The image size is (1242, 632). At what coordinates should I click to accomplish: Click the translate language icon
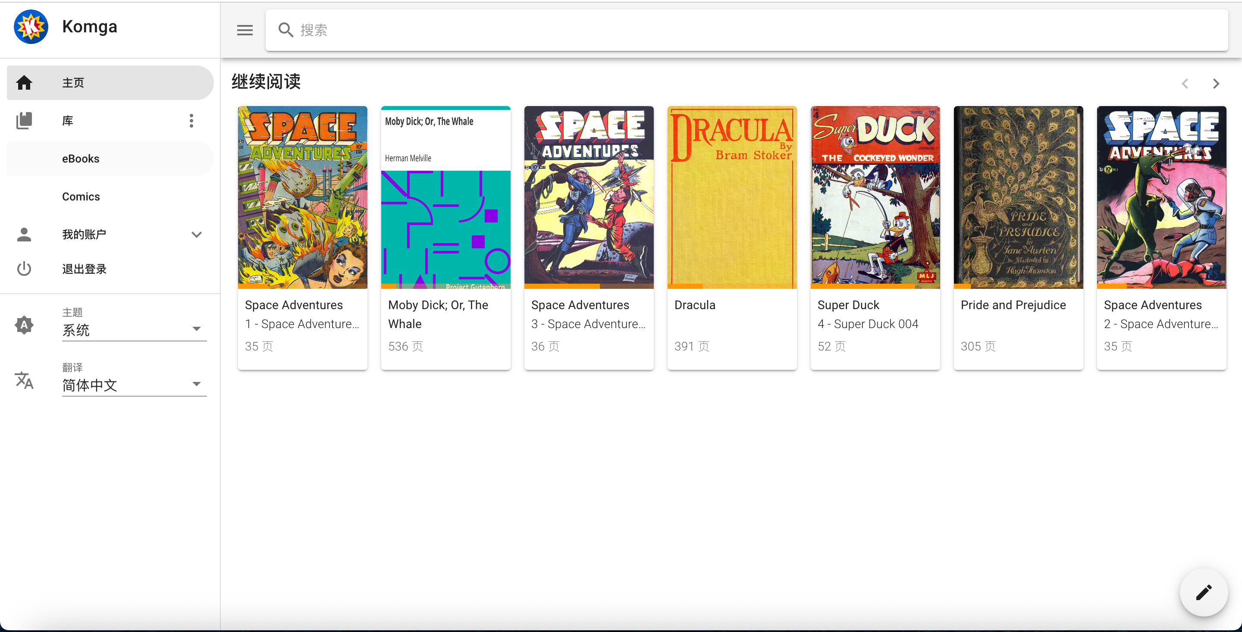click(x=24, y=380)
